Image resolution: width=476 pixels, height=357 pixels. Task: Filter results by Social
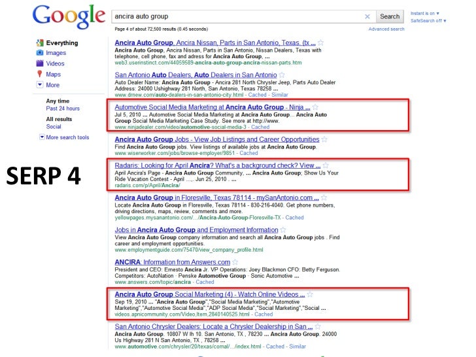pyautogui.click(x=54, y=127)
